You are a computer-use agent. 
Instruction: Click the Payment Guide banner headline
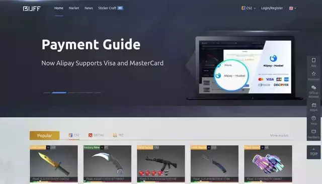click(91, 45)
